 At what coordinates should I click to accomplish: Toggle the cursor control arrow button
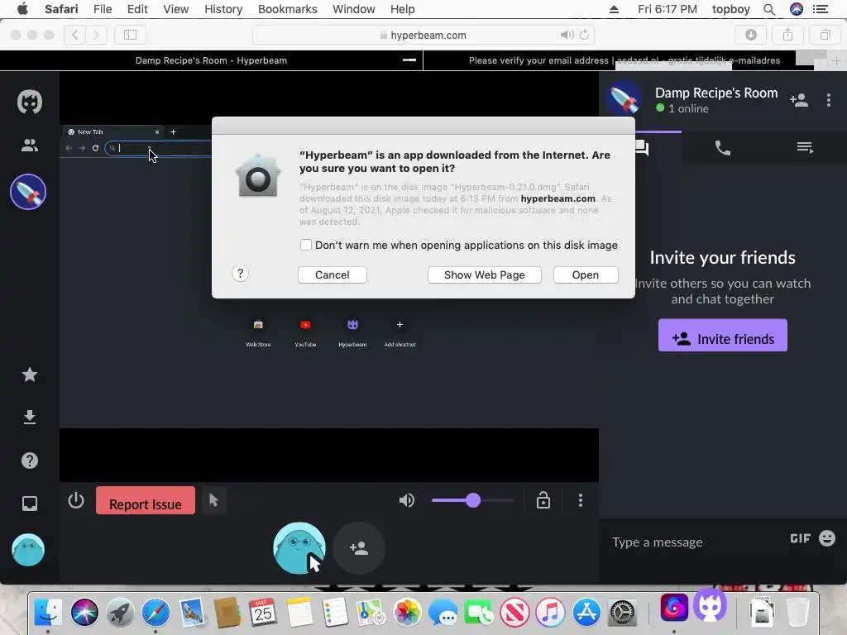(x=213, y=500)
